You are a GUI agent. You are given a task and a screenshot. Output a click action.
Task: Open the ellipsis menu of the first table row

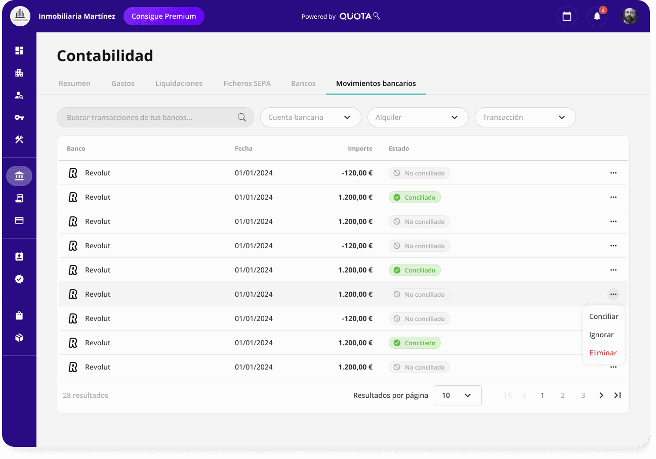pos(613,173)
